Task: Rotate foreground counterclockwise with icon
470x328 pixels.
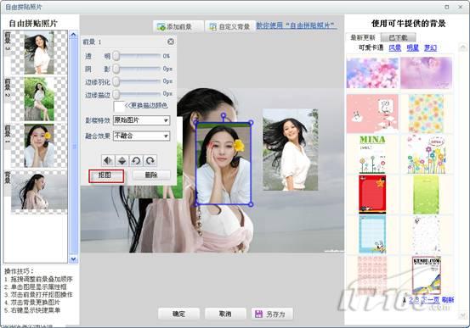Action: coord(136,161)
